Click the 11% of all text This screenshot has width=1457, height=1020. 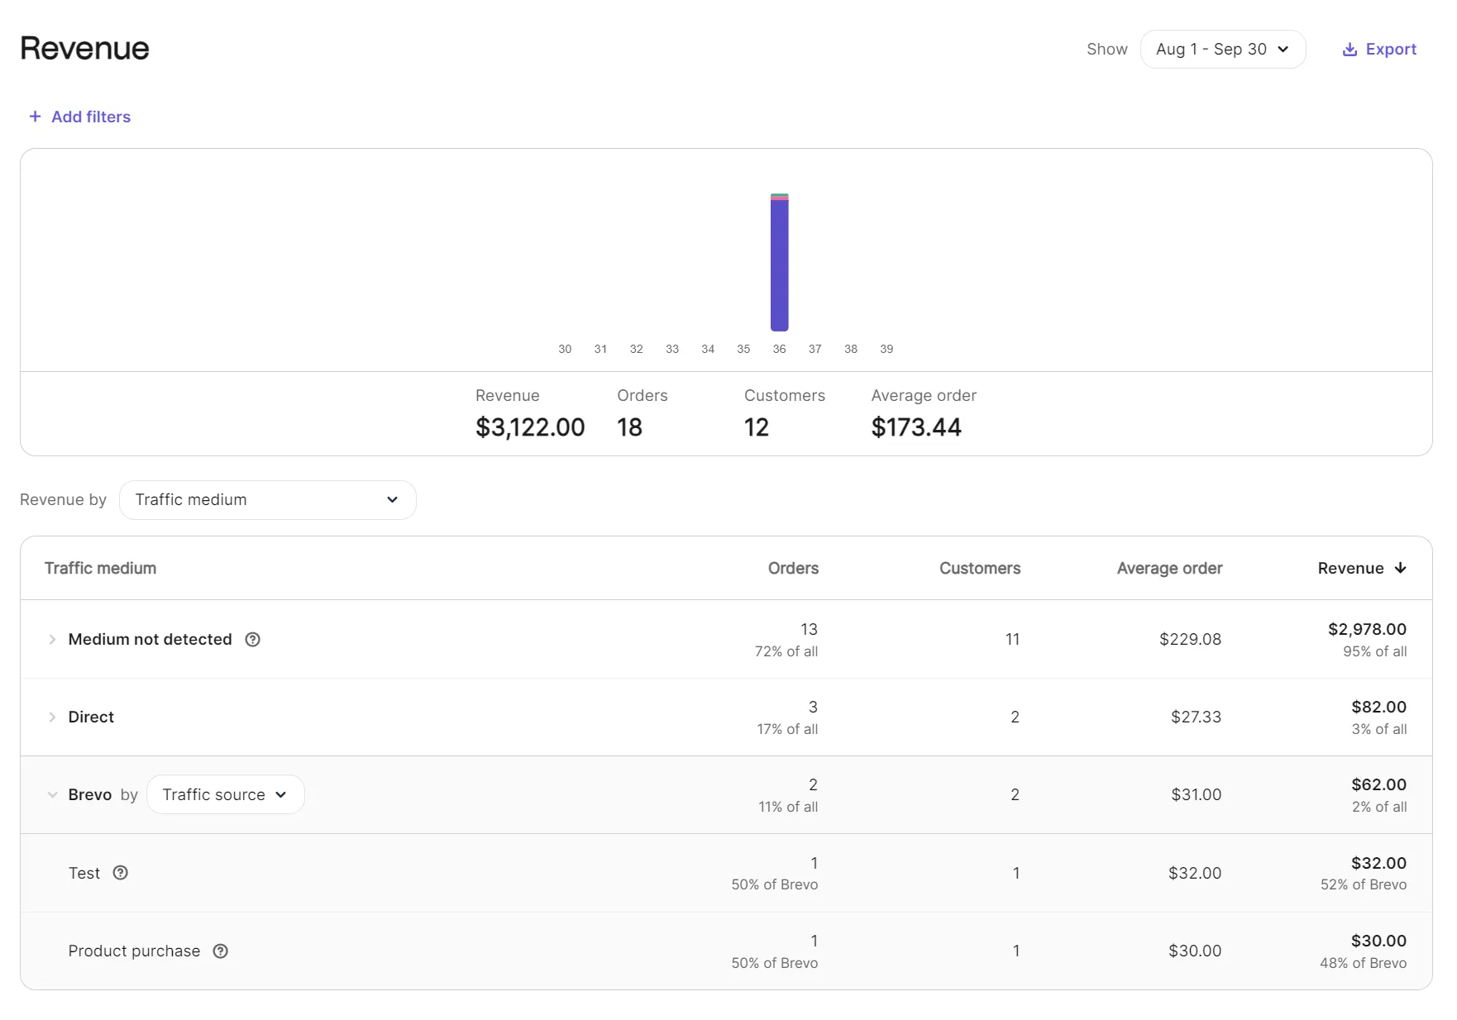[788, 807]
